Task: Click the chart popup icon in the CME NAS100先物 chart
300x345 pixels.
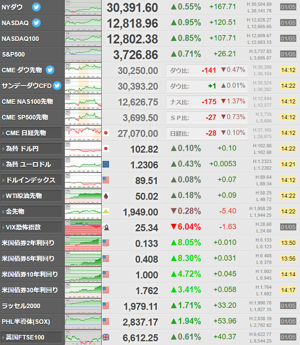Action: pos(68,97)
